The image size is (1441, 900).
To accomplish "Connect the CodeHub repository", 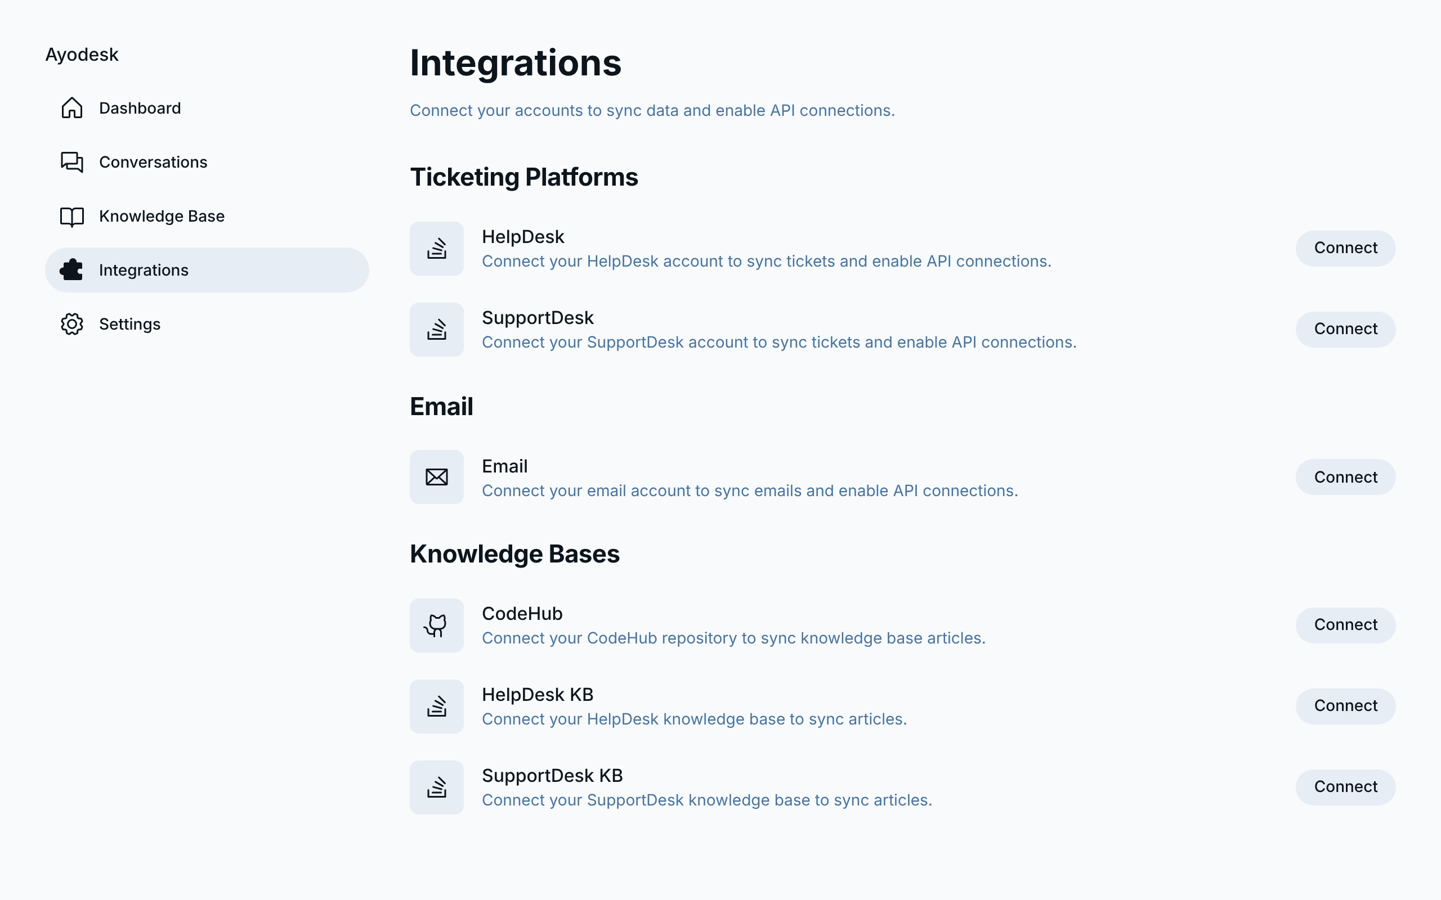I will click(x=1345, y=625).
